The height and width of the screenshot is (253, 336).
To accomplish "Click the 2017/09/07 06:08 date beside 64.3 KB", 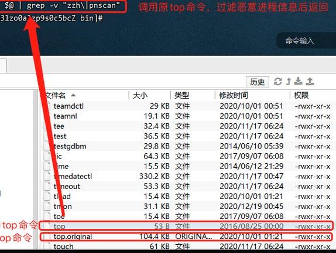I will click(x=251, y=156).
